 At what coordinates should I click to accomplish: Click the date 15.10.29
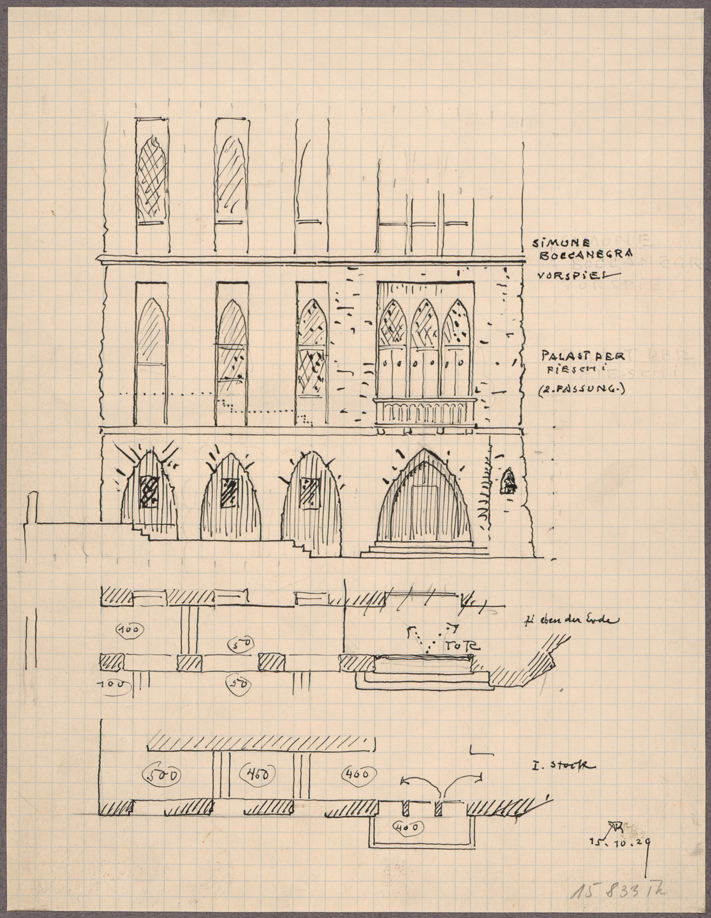coord(620,841)
